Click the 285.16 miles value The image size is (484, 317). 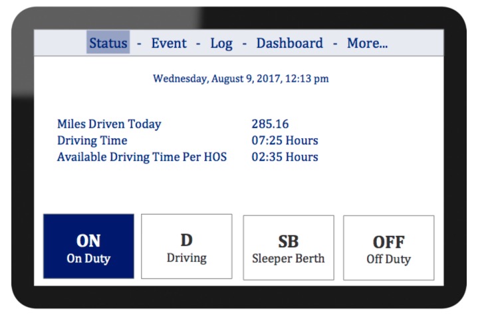point(270,124)
